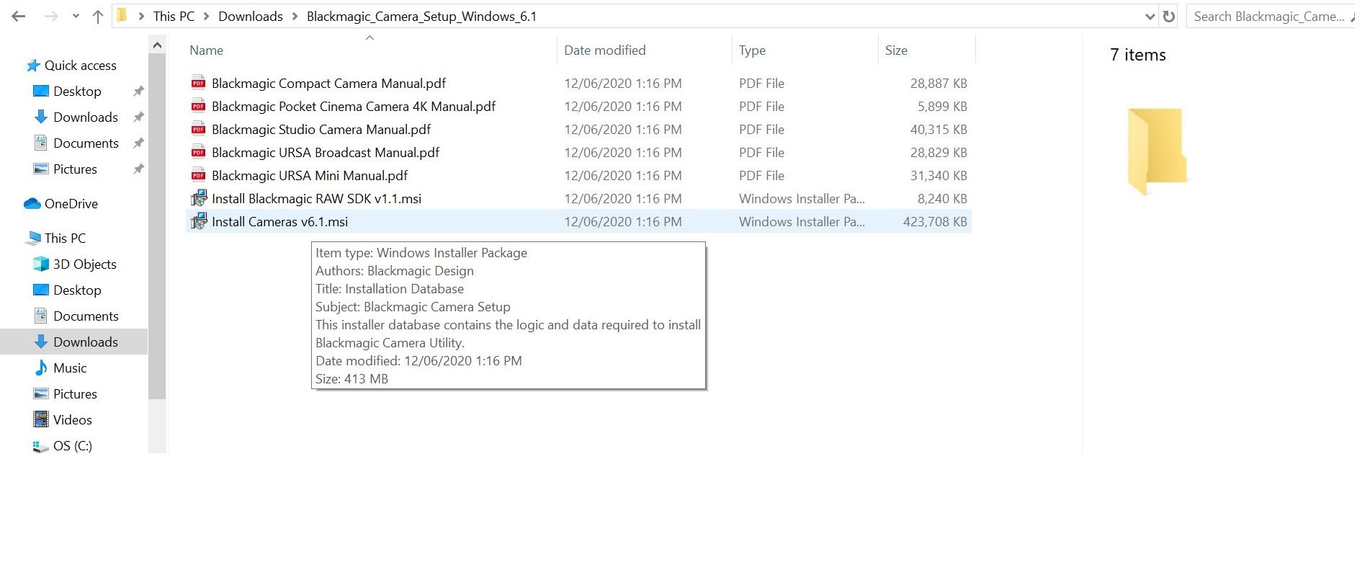Click the Forward navigation arrow
This screenshot has height=588, width=1370.
(x=51, y=17)
